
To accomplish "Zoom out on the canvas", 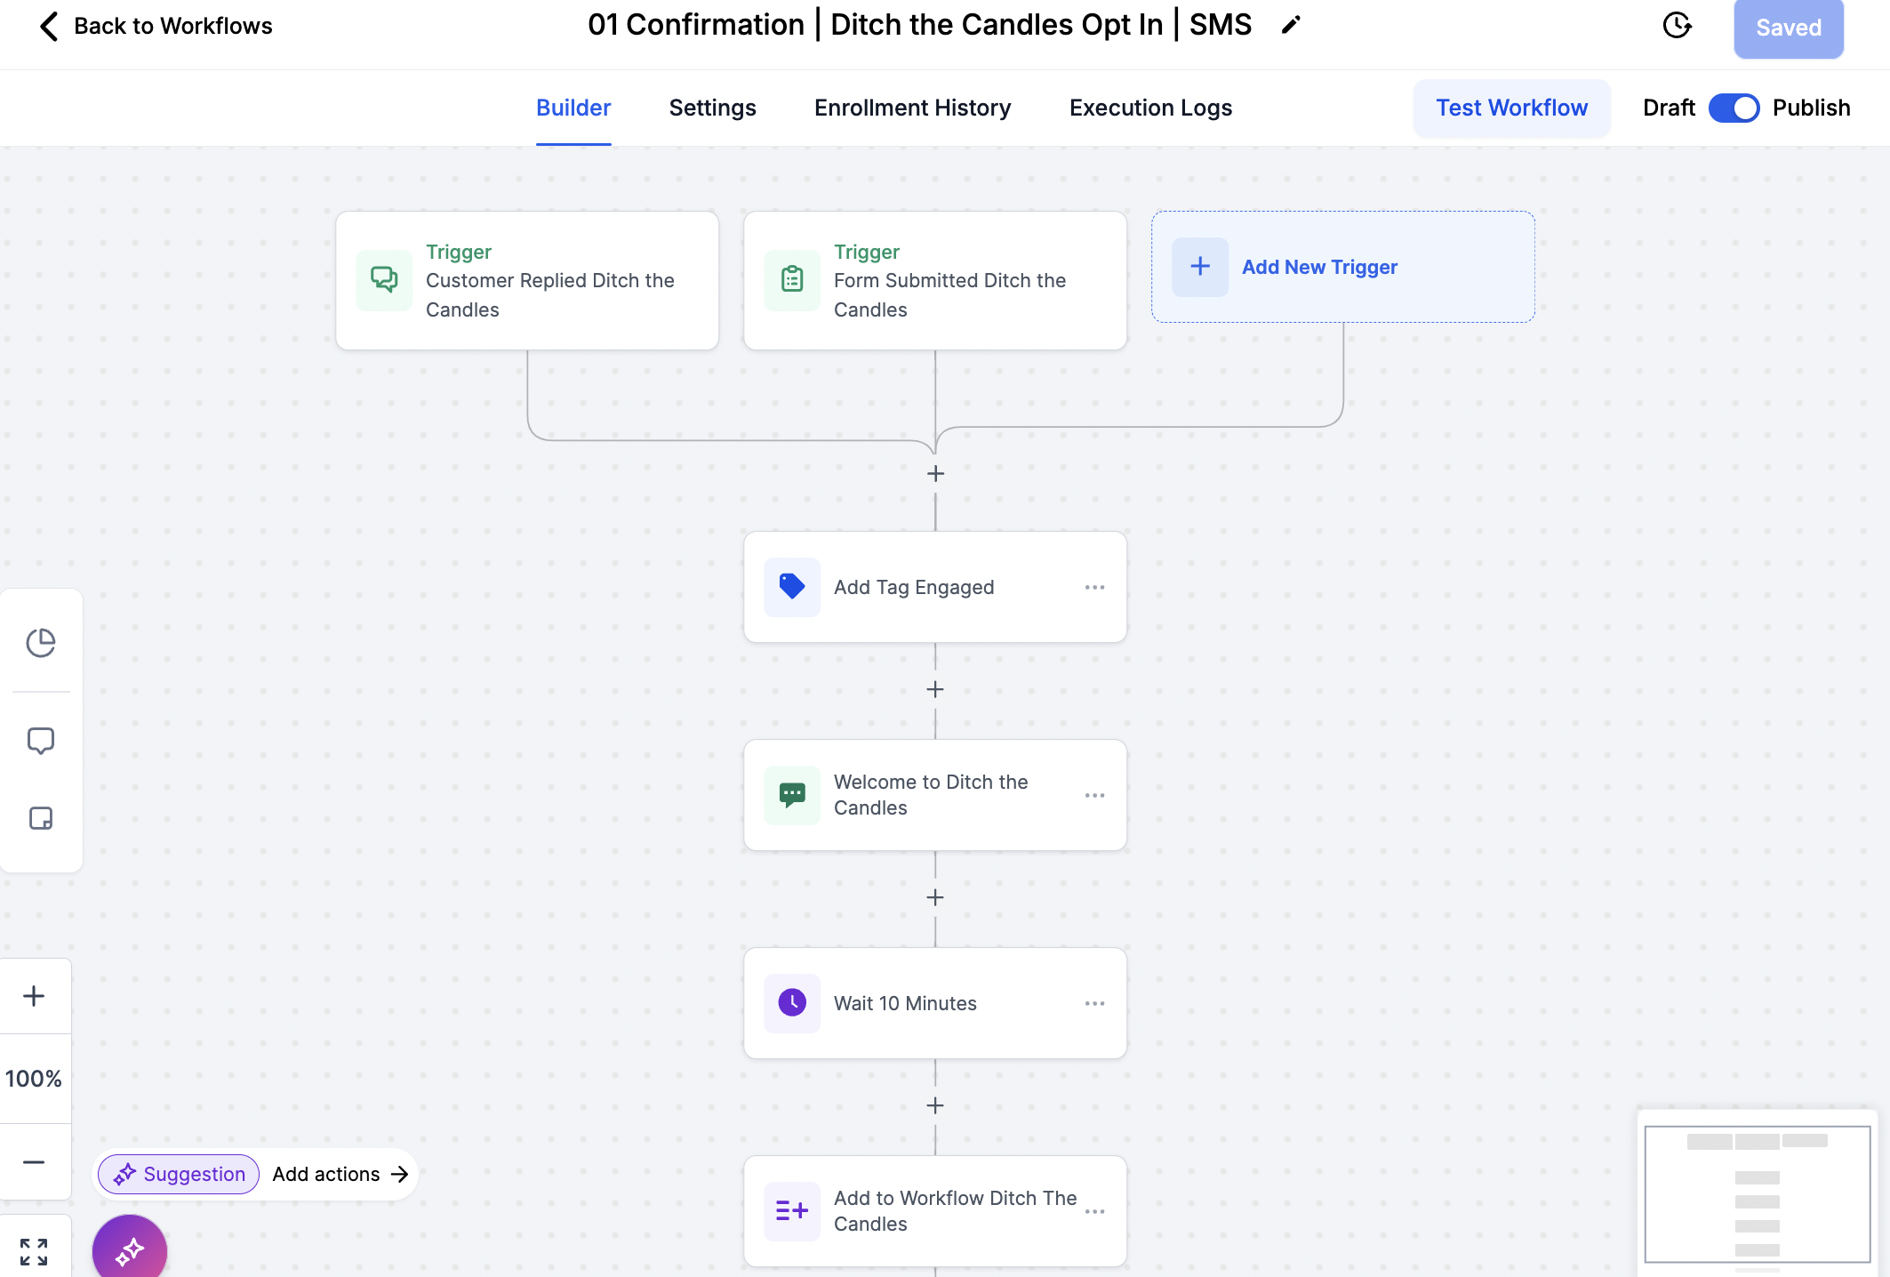I will (x=34, y=1162).
